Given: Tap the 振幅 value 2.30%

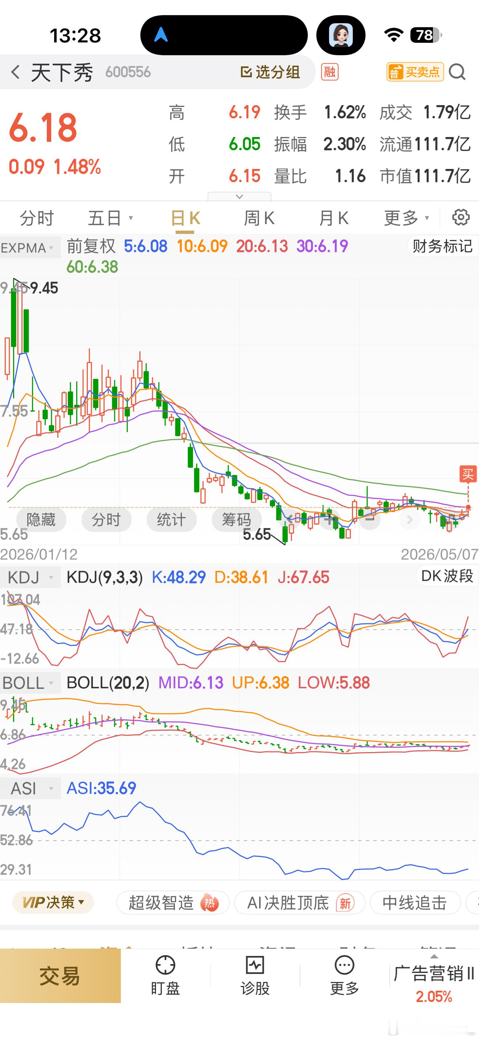Looking at the screenshot, I should (344, 144).
